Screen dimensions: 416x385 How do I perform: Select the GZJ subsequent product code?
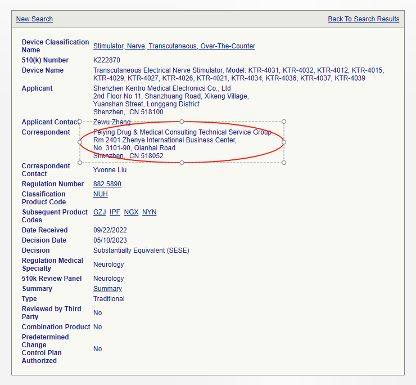click(100, 212)
